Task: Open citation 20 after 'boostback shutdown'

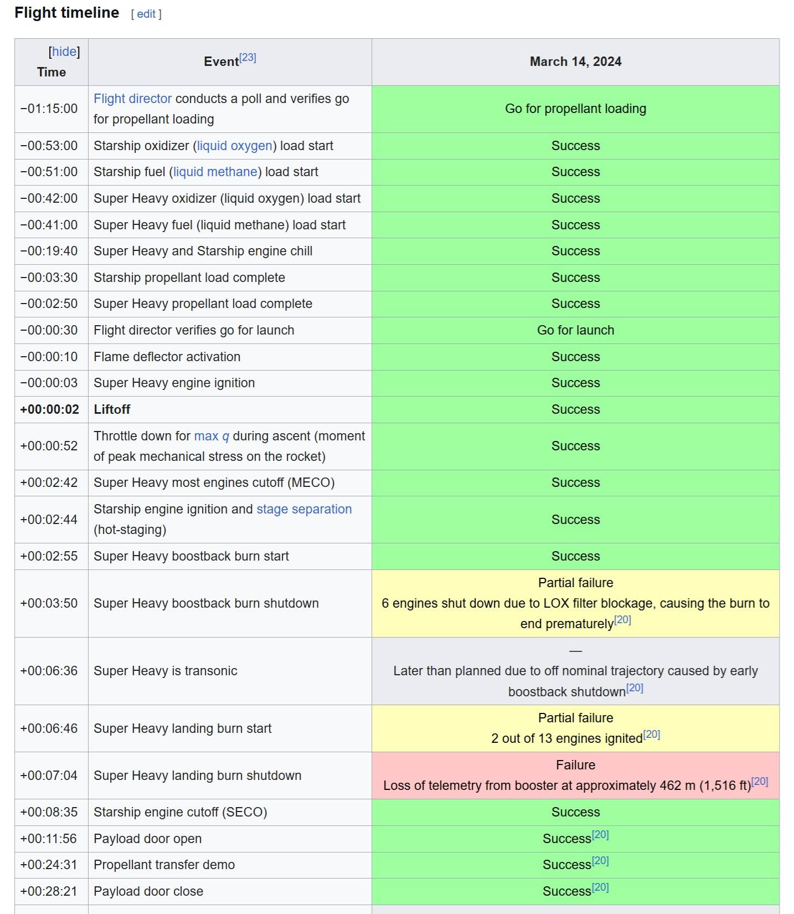Action: [635, 688]
